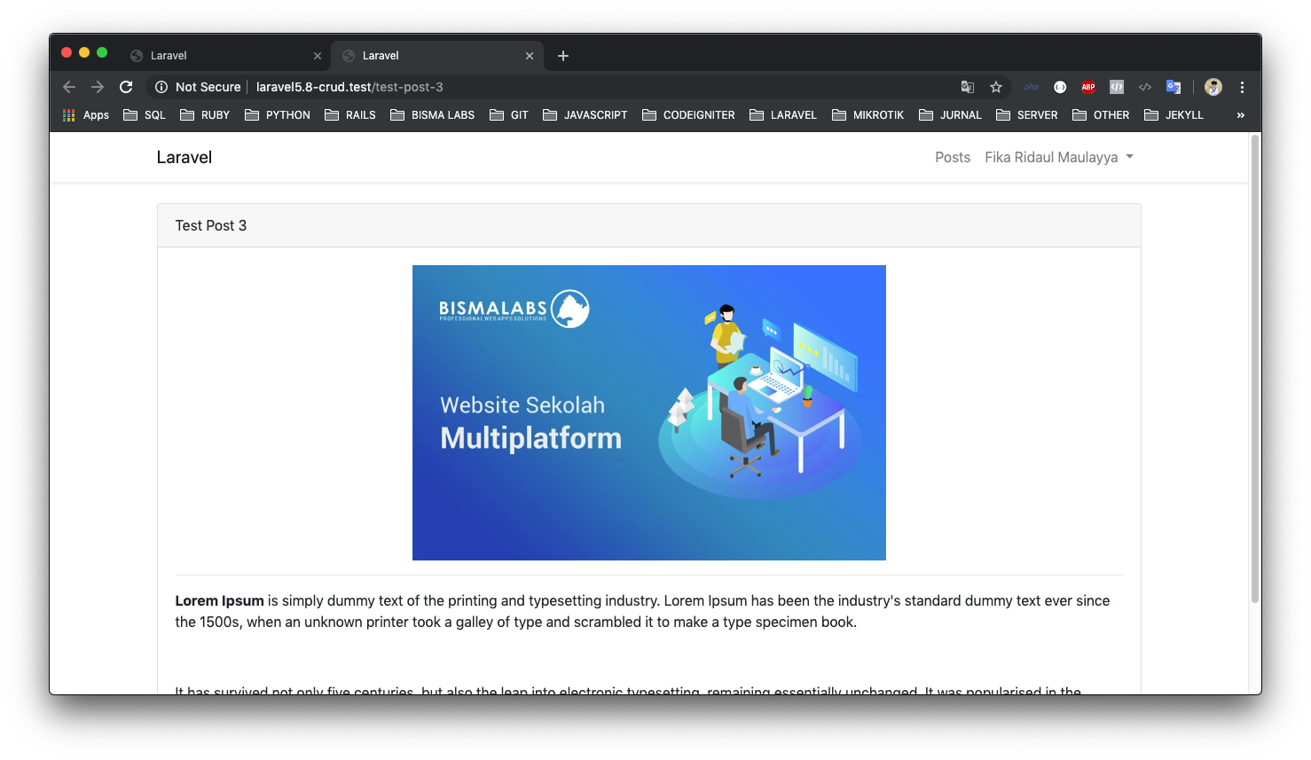Close the first Laravel tab
1311x760 pixels.
[x=318, y=56]
